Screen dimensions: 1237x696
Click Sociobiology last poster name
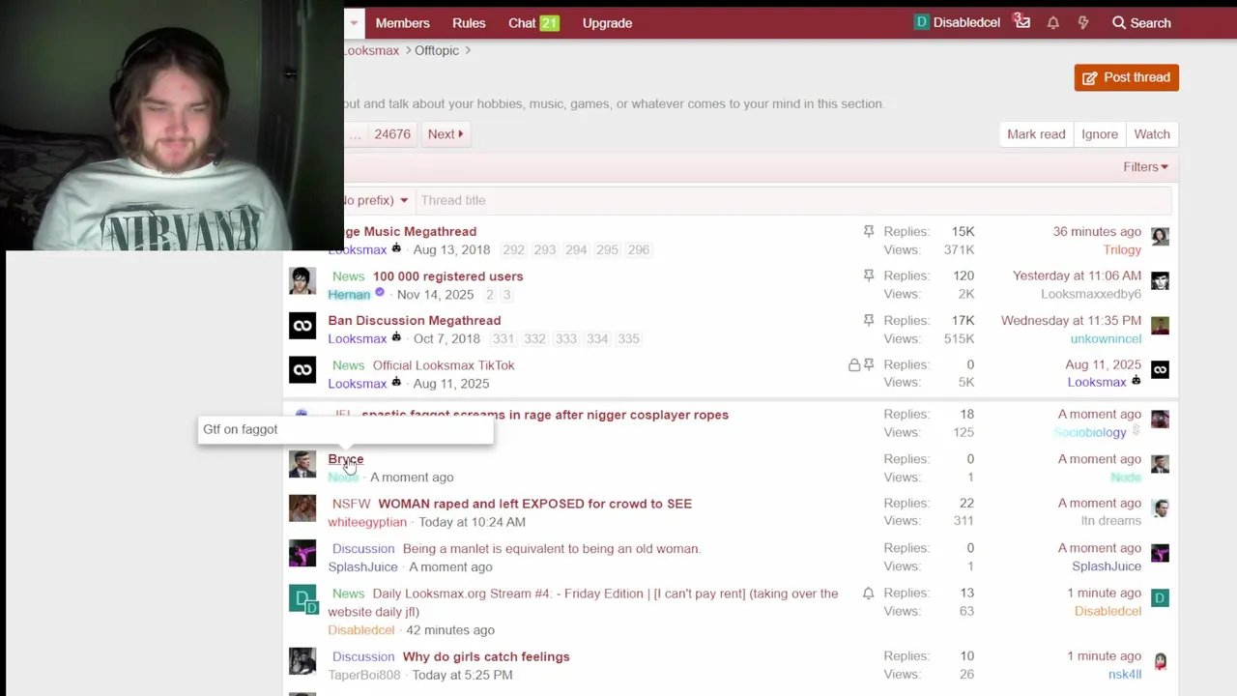(1090, 432)
